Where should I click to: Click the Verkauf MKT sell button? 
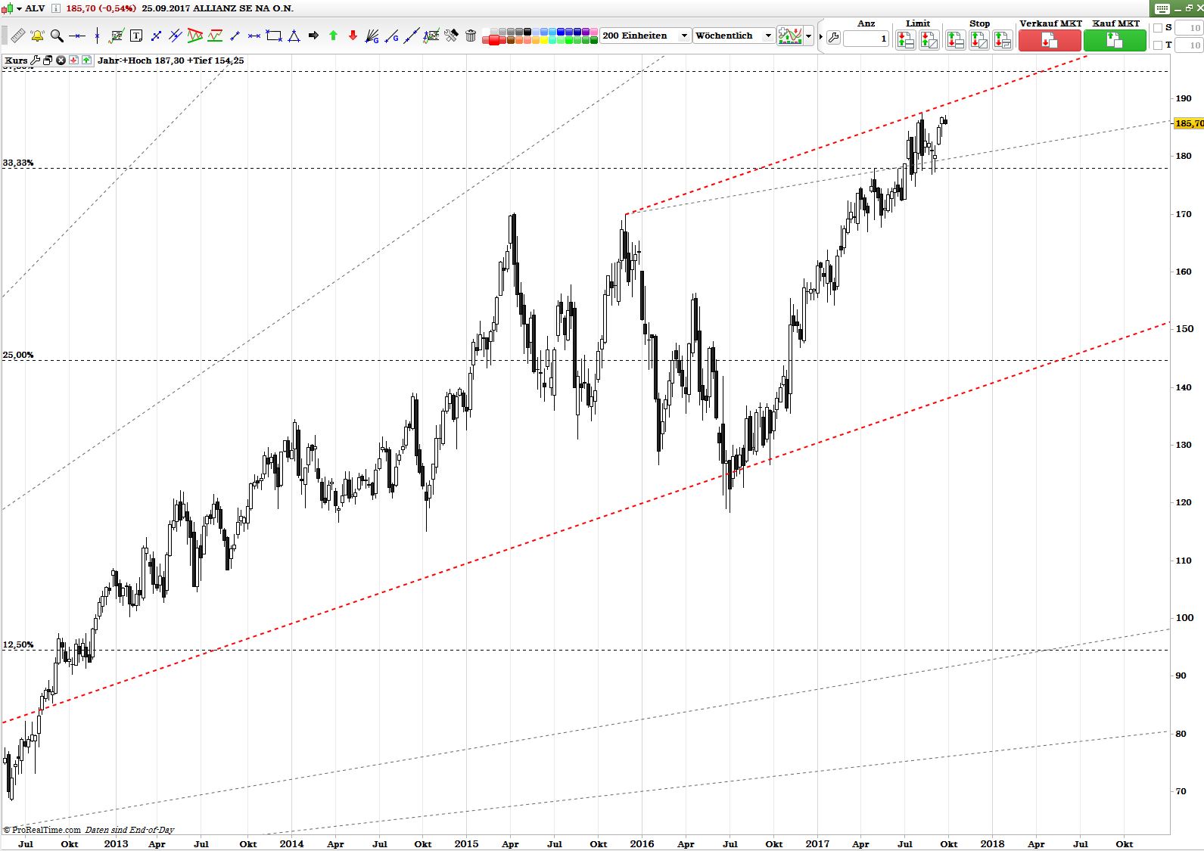click(1049, 40)
